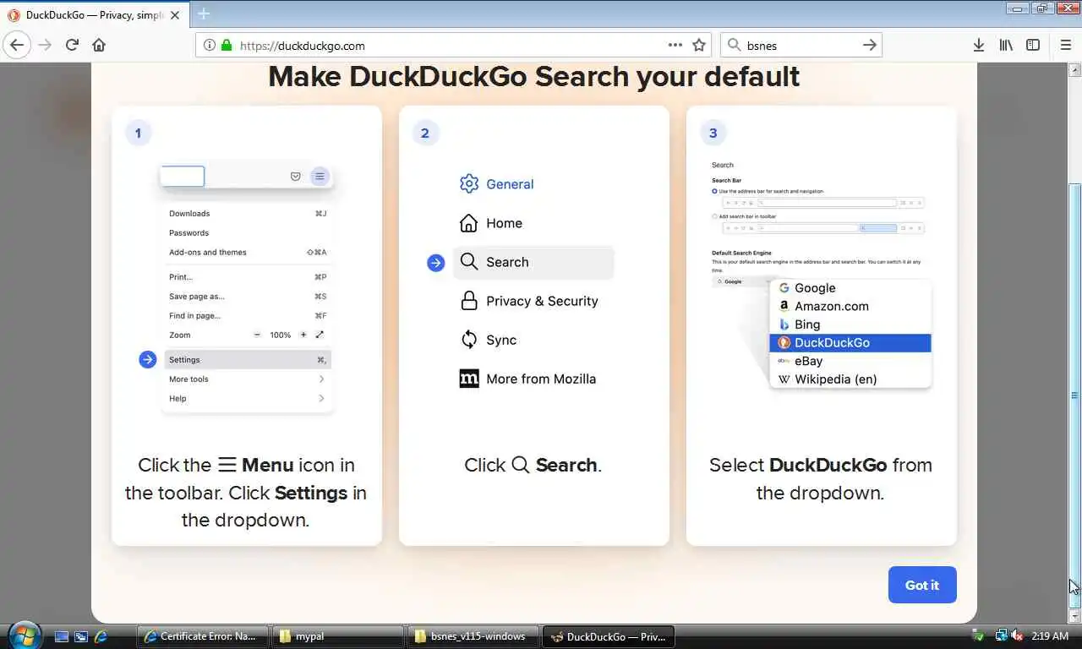Click 'Select DuckDuckGo from the dropdown' text

tap(821, 478)
